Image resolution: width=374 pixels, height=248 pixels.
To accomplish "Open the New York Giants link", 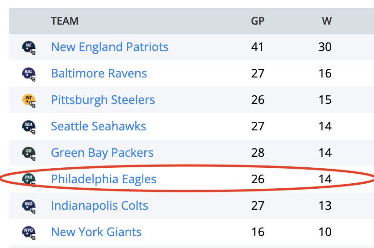I will [x=96, y=232].
